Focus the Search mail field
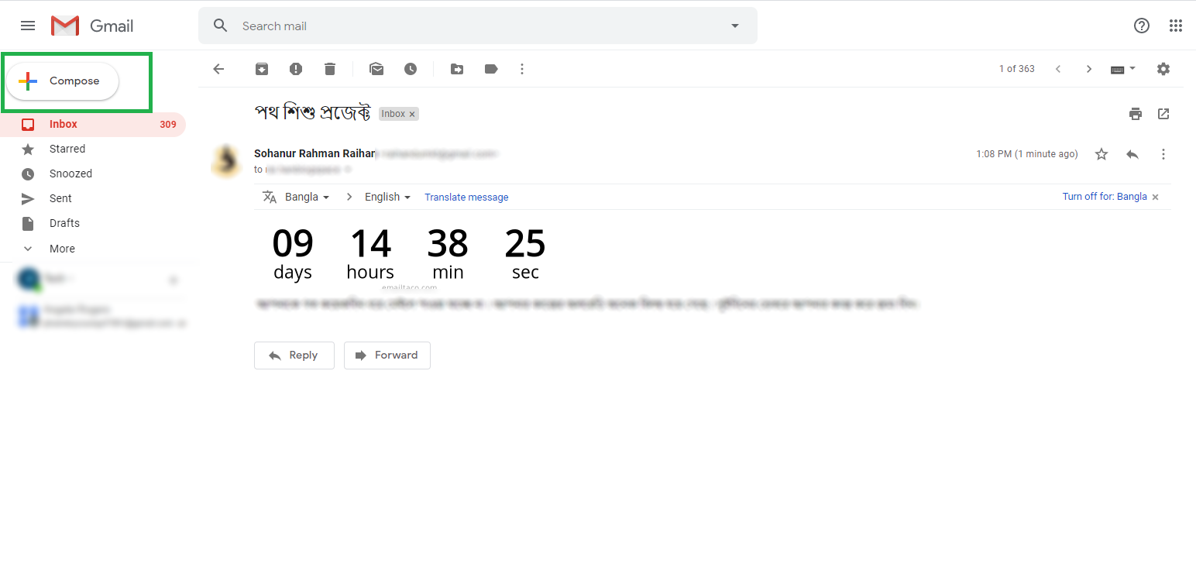 tap(478, 26)
